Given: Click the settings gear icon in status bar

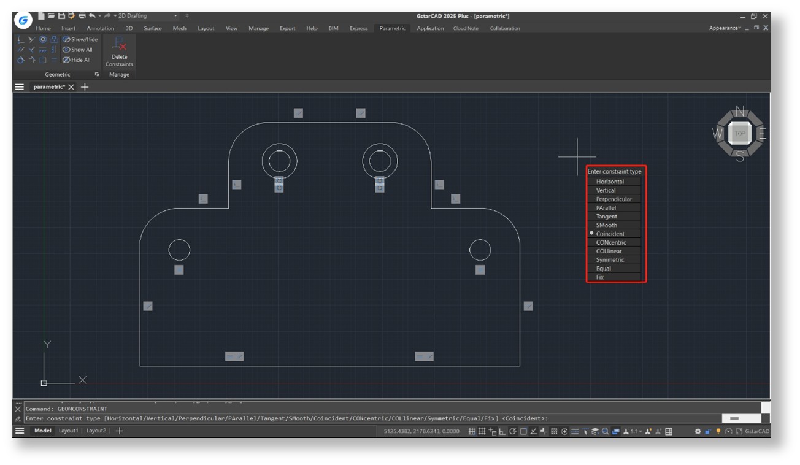Looking at the screenshot, I should (x=698, y=431).
